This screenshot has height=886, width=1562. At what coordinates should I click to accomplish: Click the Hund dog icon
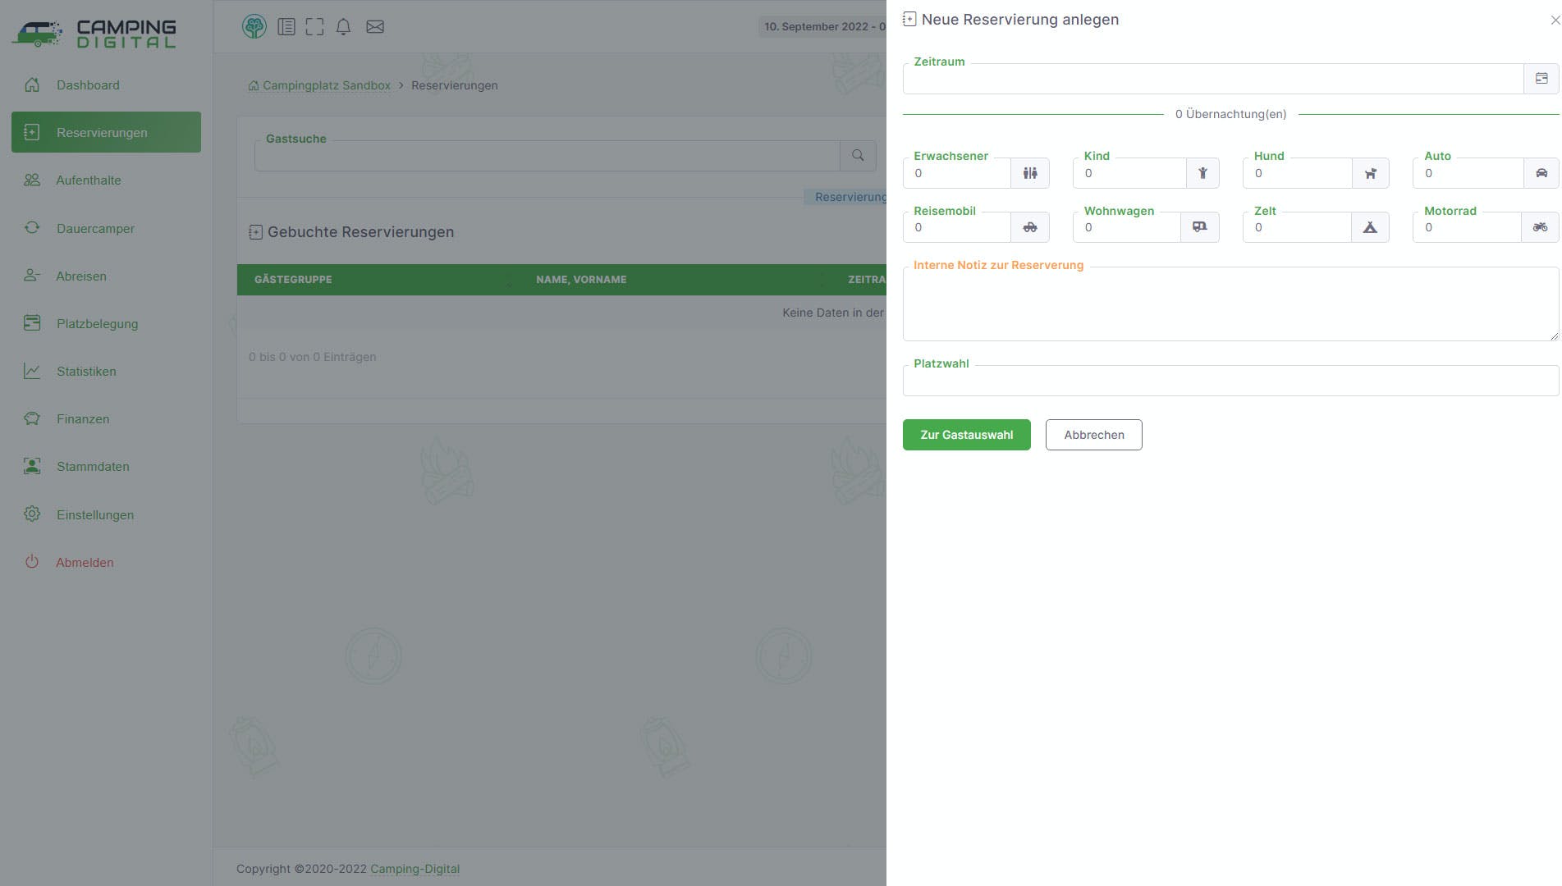click(x=1370, y=173)
